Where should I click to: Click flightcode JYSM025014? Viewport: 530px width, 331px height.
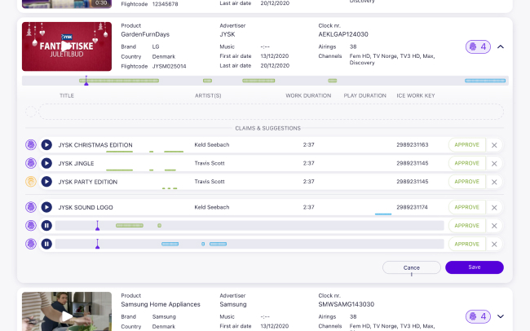[x=169, y=66]
